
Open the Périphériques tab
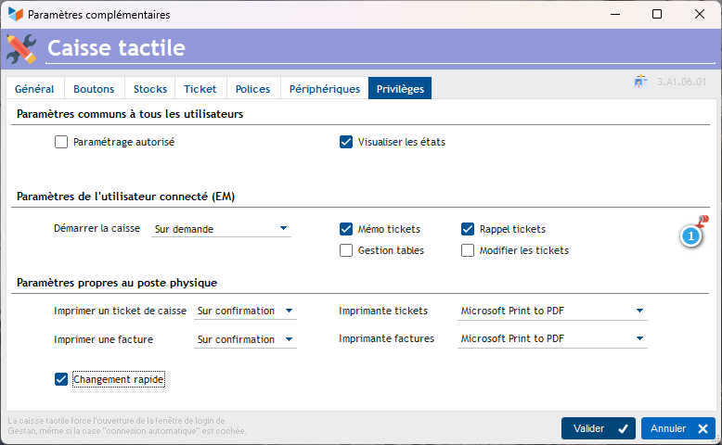click(324, 89)
